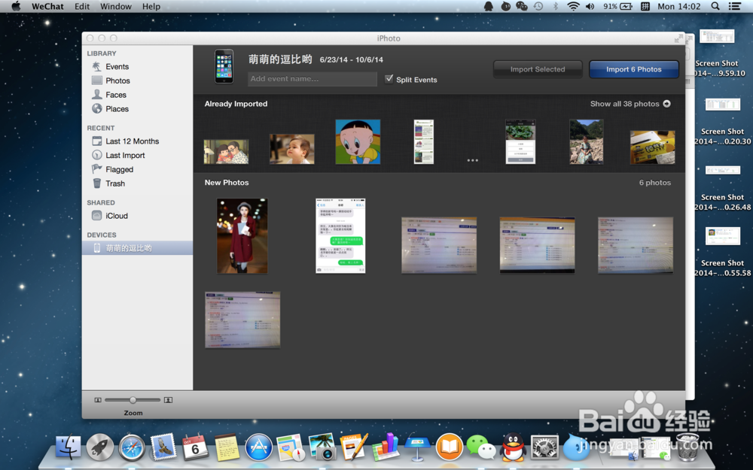Select the woman in red coat photo

coord(242,236)
